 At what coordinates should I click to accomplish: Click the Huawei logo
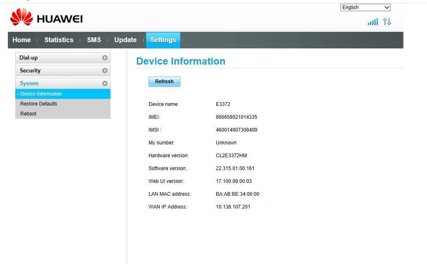[x=46, y=17]
